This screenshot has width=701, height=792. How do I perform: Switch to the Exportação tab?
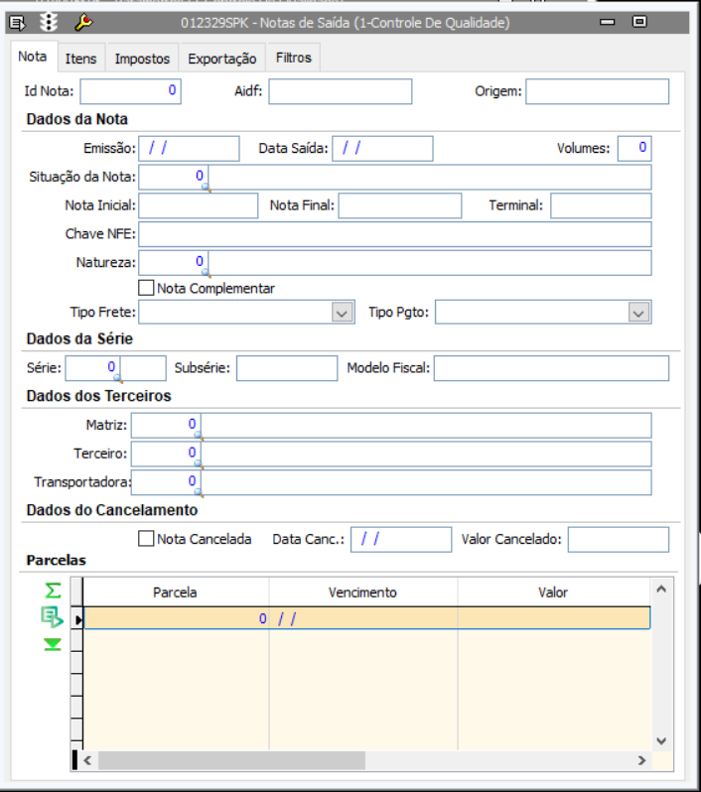pyautogui.click(x=222, y=59)
